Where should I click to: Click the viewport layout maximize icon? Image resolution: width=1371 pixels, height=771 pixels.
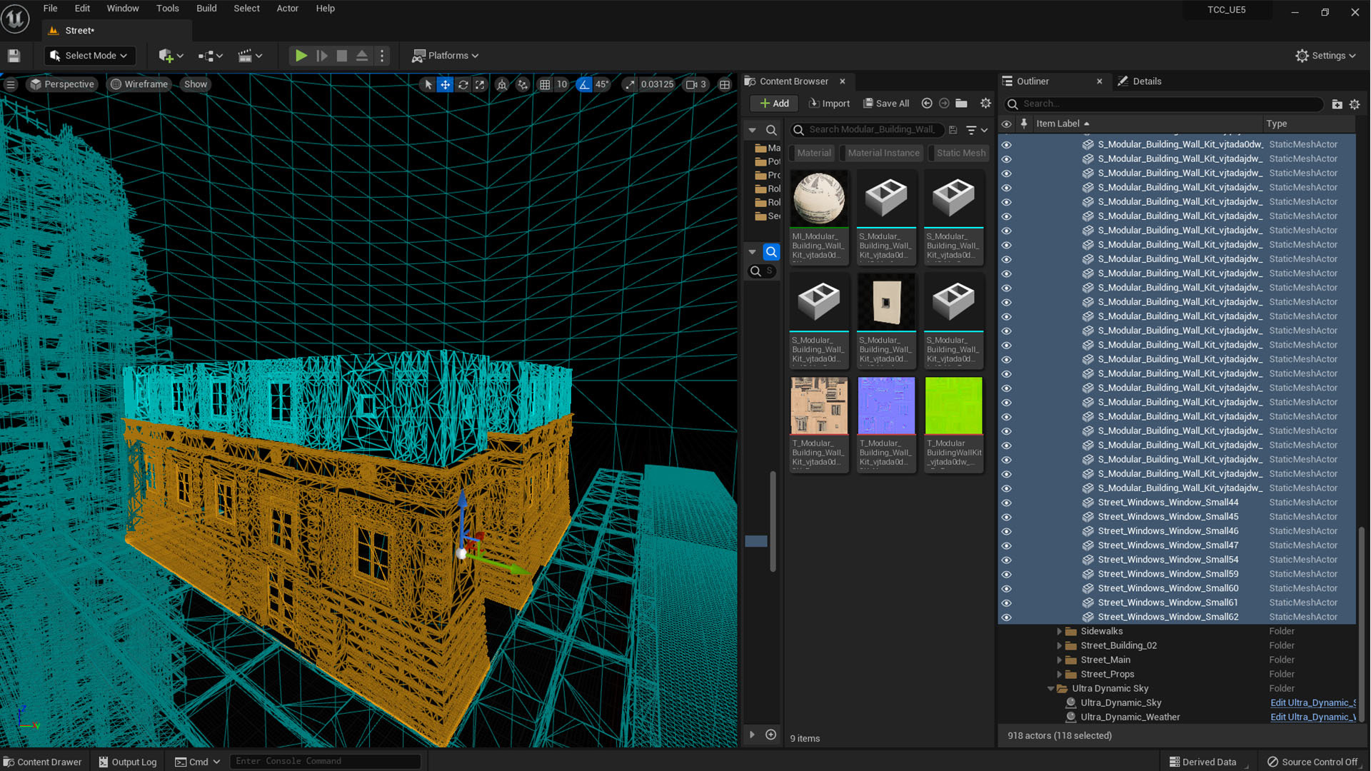click(725, 84)
